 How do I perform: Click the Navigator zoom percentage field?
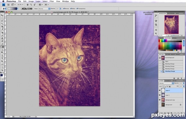[162, 35]
